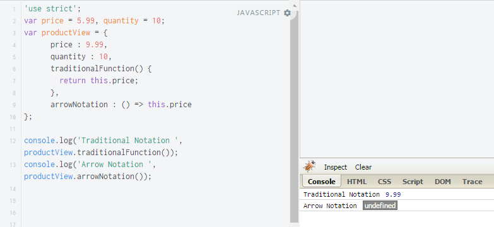The width and height of the screenshot is (494, 227).
Task: Click the 5.99 value in line 2
Action: tap(86, 21)
